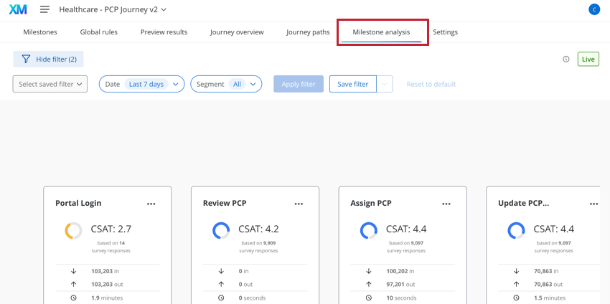610x304 pixels.
Task: Open Review PCP card options menu
Action: [x=299, y=204]
